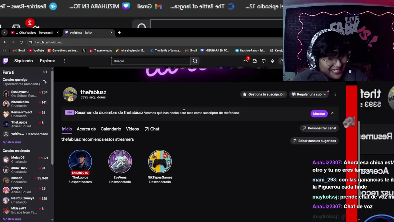394x222 pixels.
Task: Open the YouTube bookmark
Action: 36,51
